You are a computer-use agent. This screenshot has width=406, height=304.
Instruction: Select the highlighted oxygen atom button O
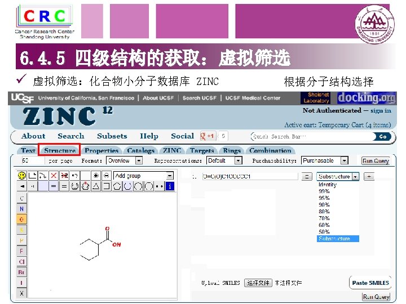pyautogui.click(x=21, y=220)
